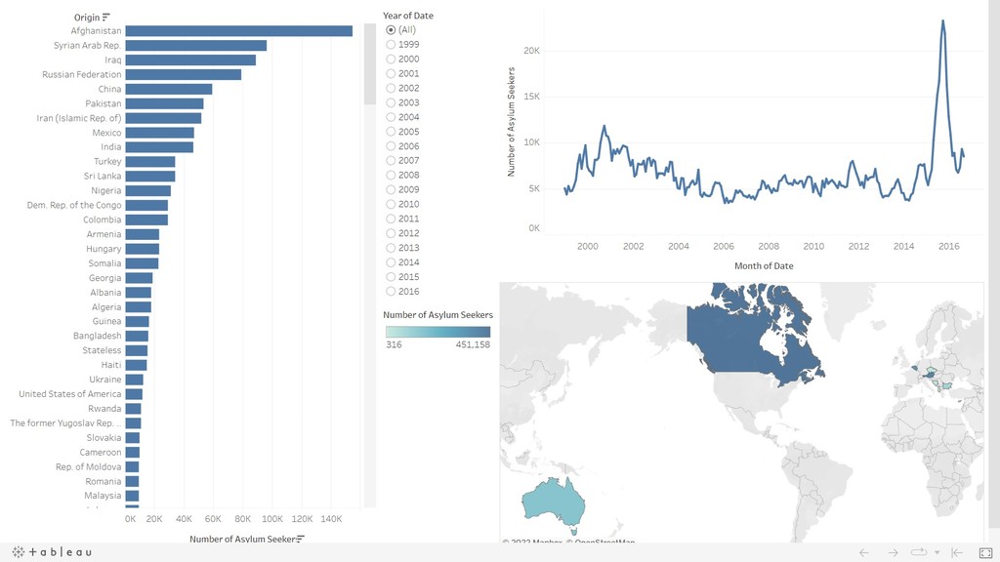Viewport: 1000px width, 562px height.
Task: Open the replay dropdown arrow in footer
Action: point(937,552)
